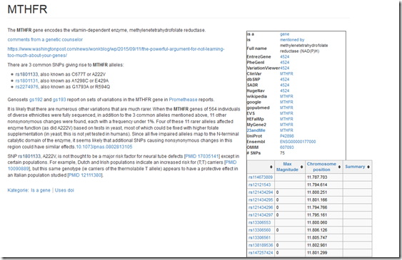Open the Kategorie link
402x260 pixels.
18,190
